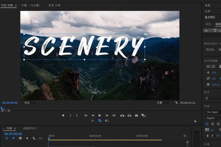This screenshot has height=147, width=221.
Task: Toggle the blue proxies button
Action: click(100, 121)
